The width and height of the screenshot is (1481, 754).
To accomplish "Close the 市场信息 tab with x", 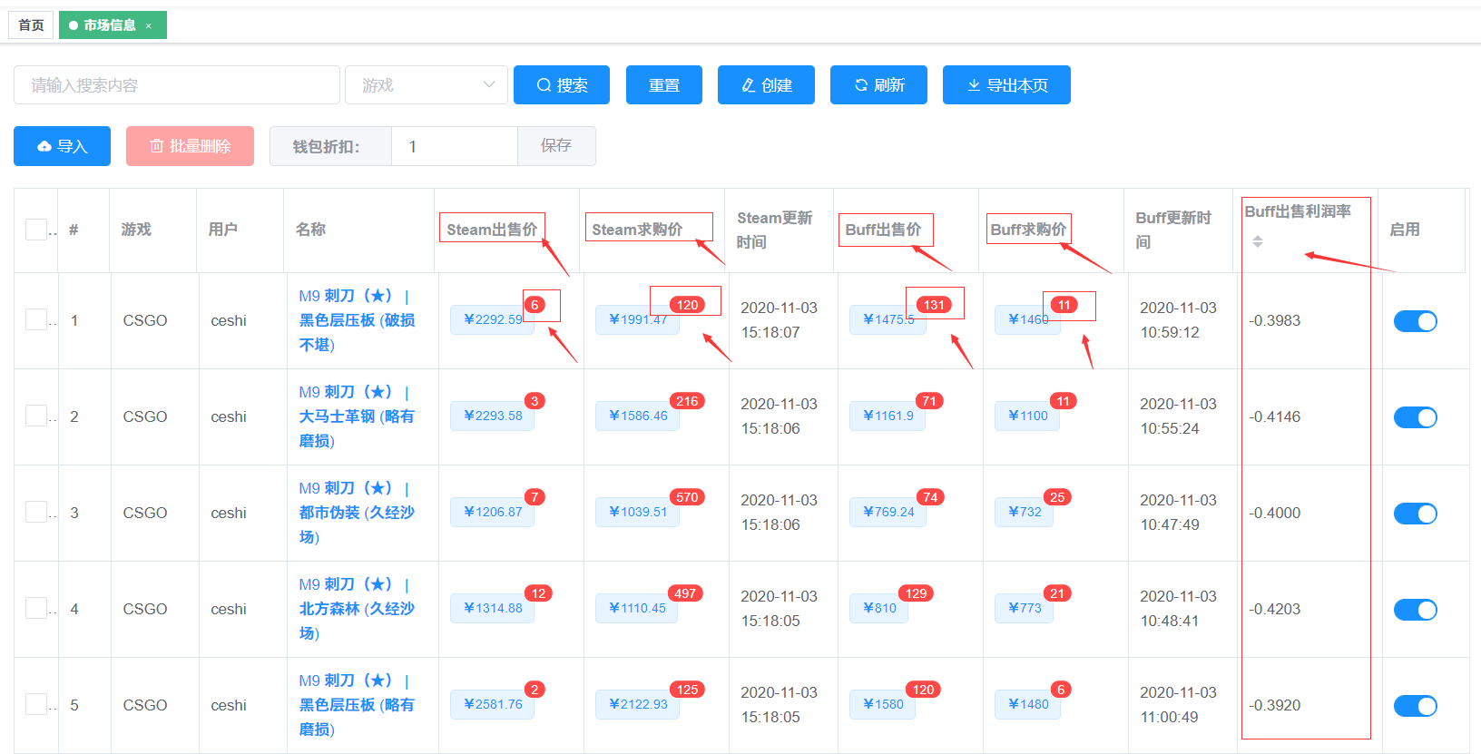I will tap(149, 26).
